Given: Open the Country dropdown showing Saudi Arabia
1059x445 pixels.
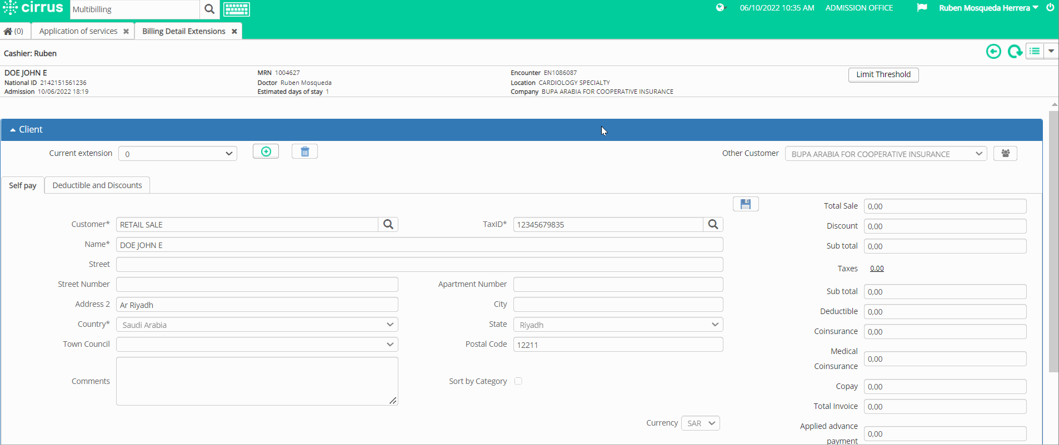Looking at the screenshot, I should point(257,325).
